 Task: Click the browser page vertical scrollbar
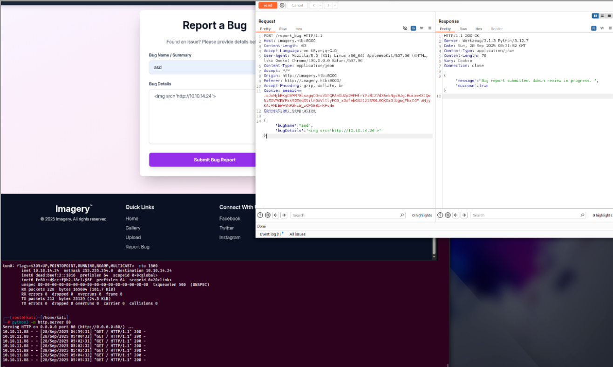pos(435,246)
